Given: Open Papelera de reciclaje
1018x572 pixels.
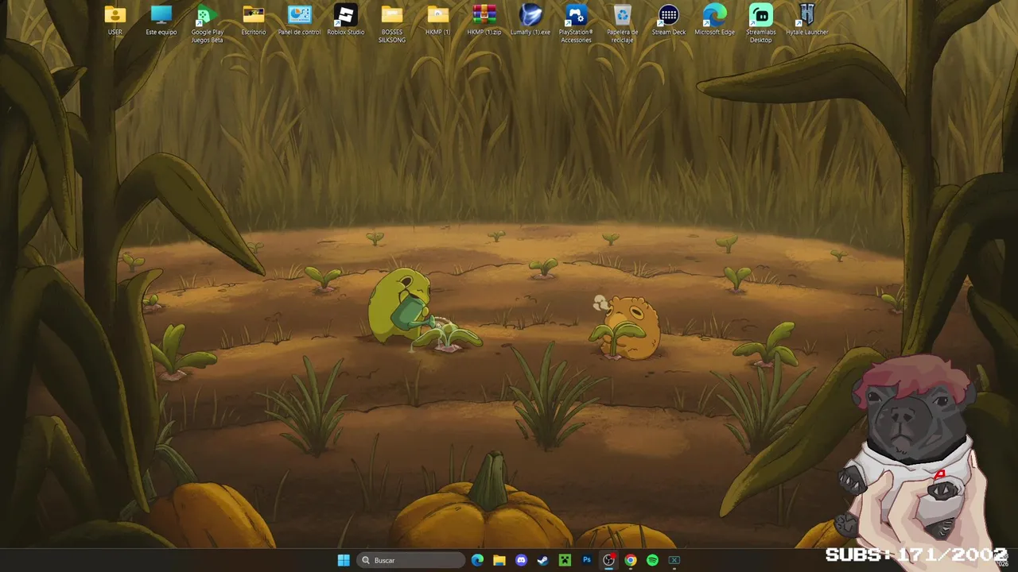Looking at the screenshot, I should tap(622, 24).
